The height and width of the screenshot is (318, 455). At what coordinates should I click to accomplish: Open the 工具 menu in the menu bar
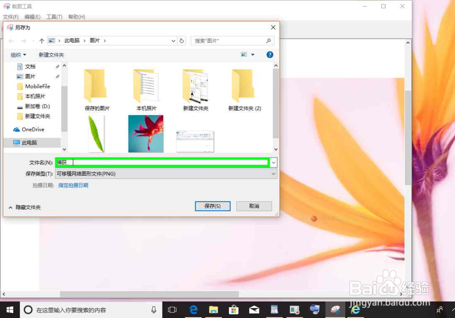[x=54, y=16]
